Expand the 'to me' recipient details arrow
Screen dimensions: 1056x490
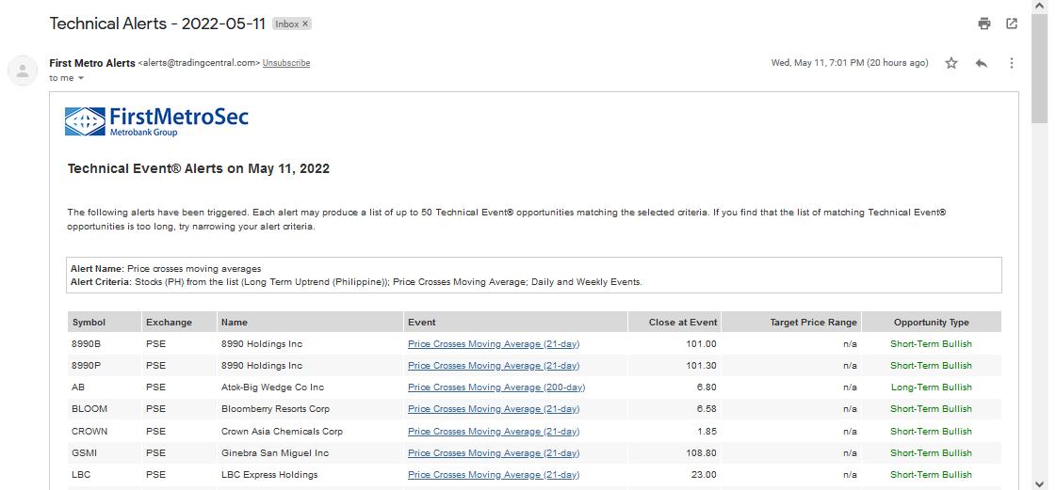click(81, 78)
